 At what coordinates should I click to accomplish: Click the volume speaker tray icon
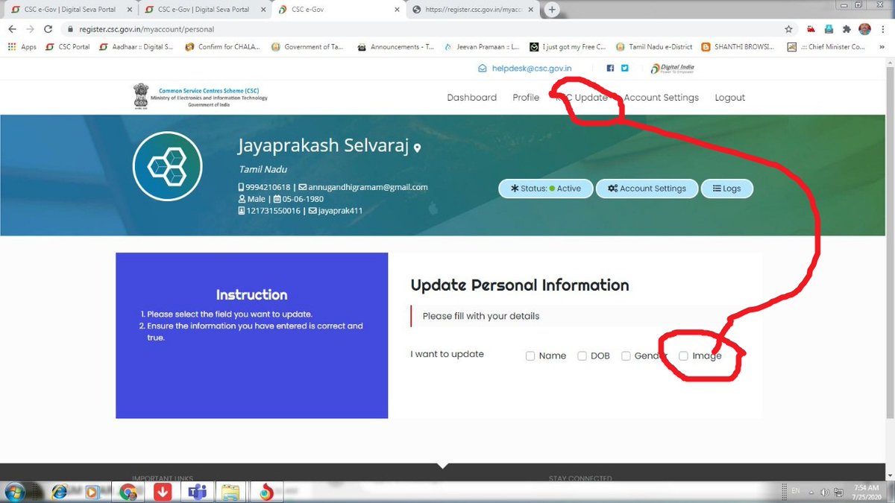pos(825,492)
